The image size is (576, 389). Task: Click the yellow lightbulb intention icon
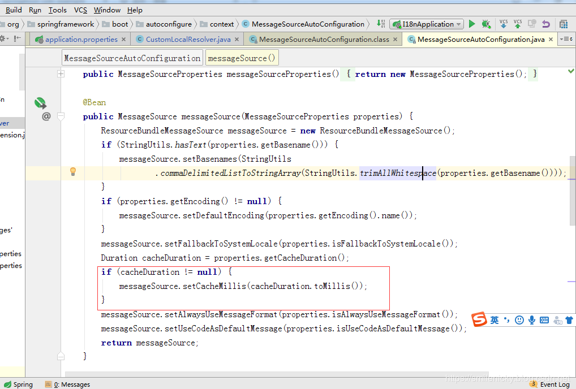(x=72, y=172)
